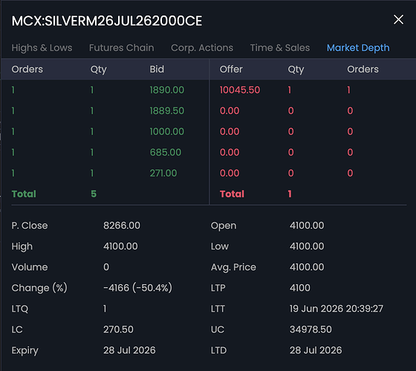Image resolution: width=416 pixels, height=371 pixels.
Task: Click the Low value 4100.00
Action: point(307,246)
